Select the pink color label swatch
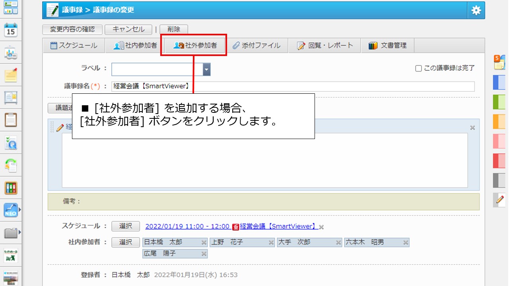Image resolution: width=509 pixels, height=286 pixels. (499, 141)
